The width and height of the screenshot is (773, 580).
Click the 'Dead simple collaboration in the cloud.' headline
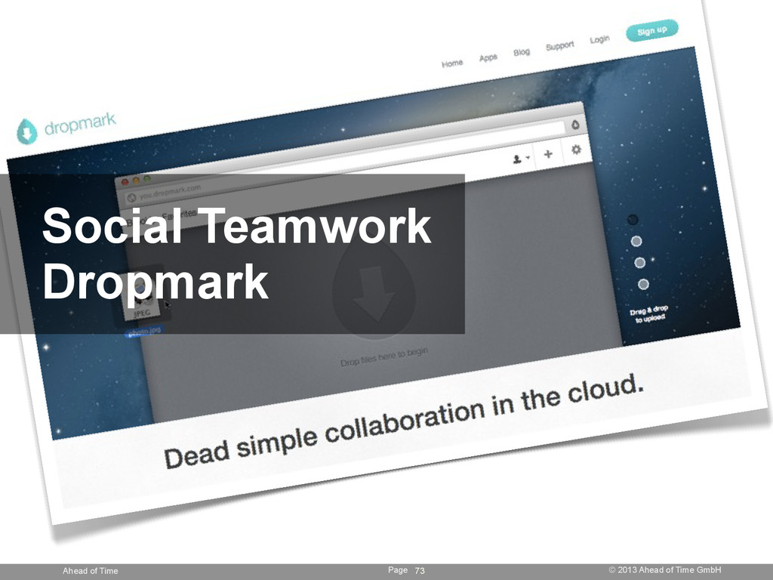coord(405,421)
